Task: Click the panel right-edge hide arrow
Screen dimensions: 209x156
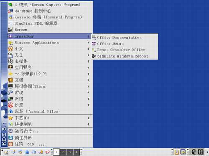Action: click(x=207, y=152)
